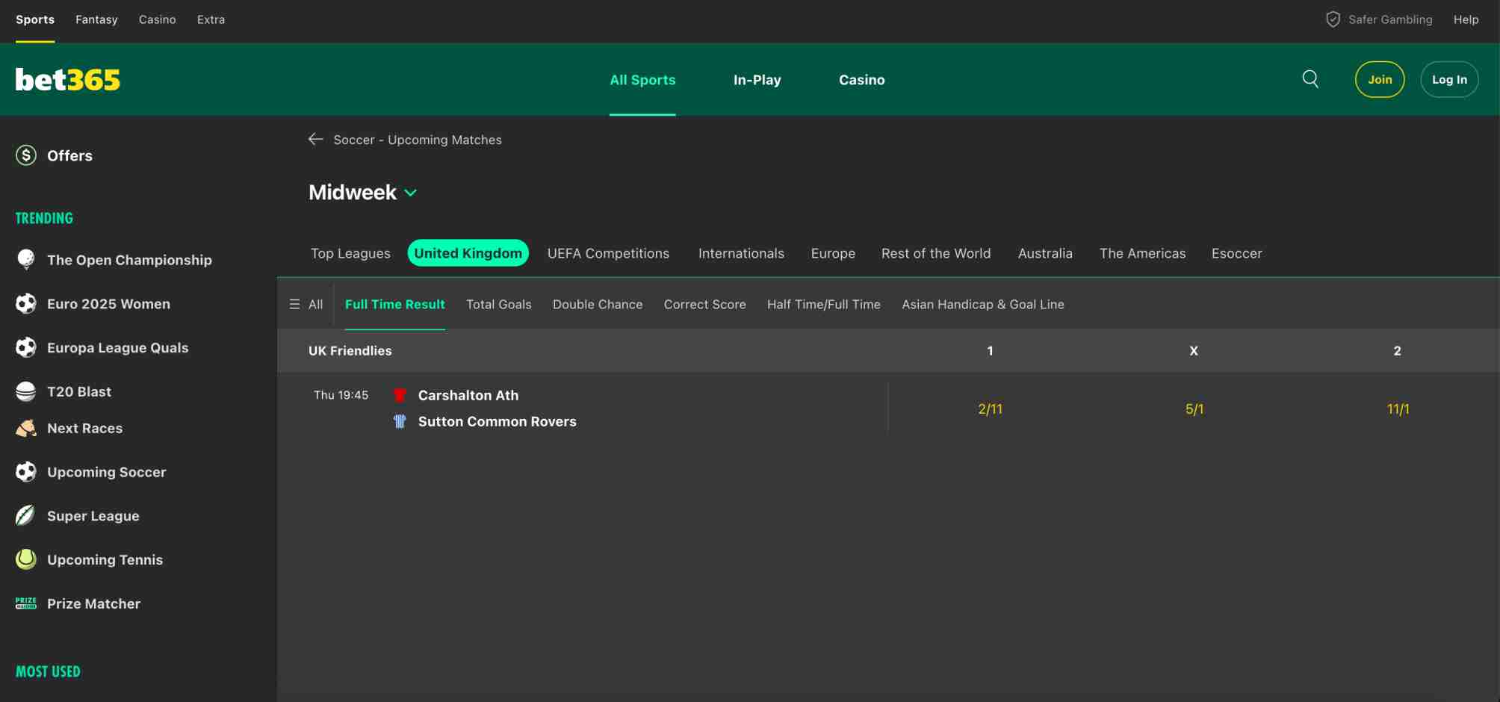
Task: Click the Join button
Action: click(1380, 79)
